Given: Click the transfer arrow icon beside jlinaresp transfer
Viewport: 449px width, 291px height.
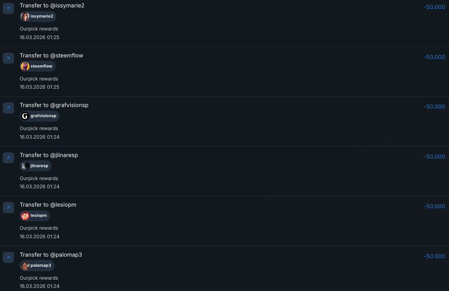Looking at the screenshot, I should [x=8, y=158].
